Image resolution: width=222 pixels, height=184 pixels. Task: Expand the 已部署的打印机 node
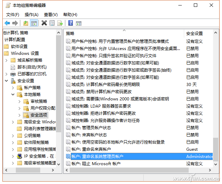click(x=7, y=74)
